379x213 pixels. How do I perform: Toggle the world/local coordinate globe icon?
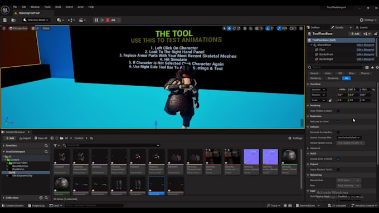[x=245, y=28]
